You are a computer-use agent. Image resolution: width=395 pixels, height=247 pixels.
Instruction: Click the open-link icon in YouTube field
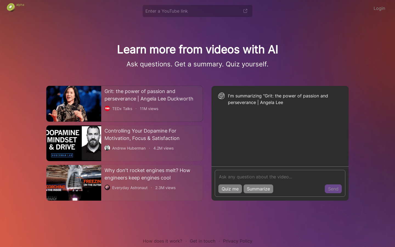coord(245,11)
